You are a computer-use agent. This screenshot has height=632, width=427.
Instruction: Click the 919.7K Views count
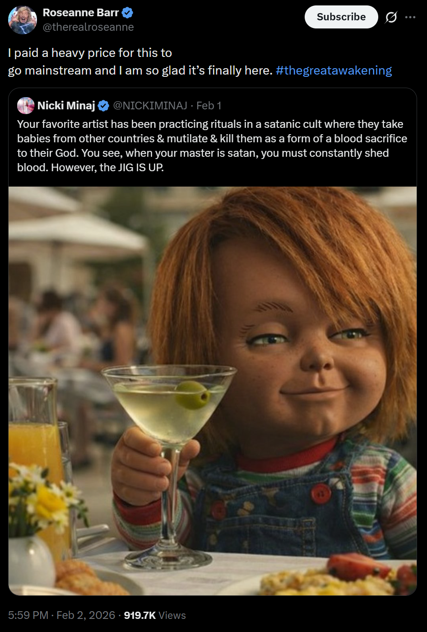[x=155, y=615]
